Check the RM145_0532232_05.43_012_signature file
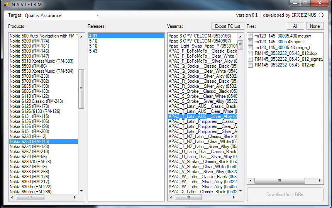The image size is (332, 208). 250,59
